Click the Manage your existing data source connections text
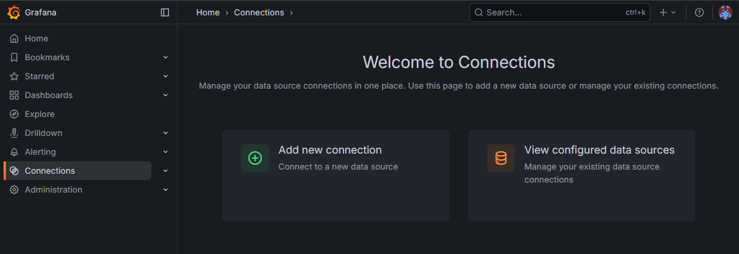 592,173
